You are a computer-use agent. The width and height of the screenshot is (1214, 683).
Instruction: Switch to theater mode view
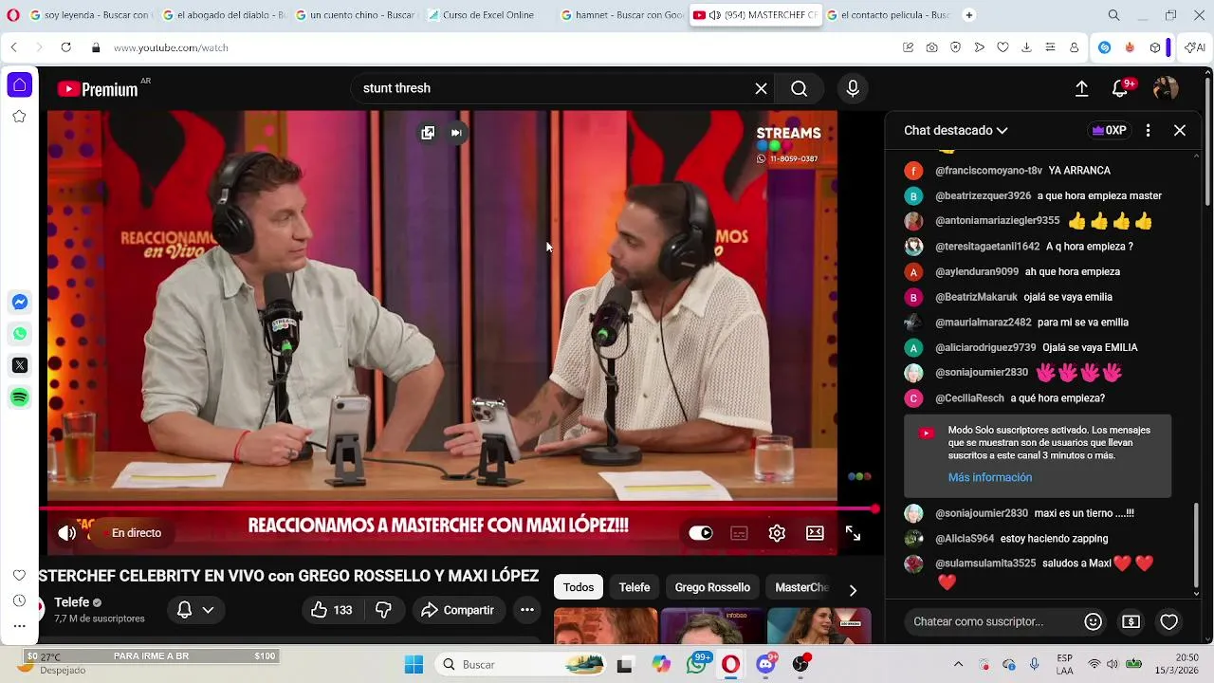[x=815, y=533]
